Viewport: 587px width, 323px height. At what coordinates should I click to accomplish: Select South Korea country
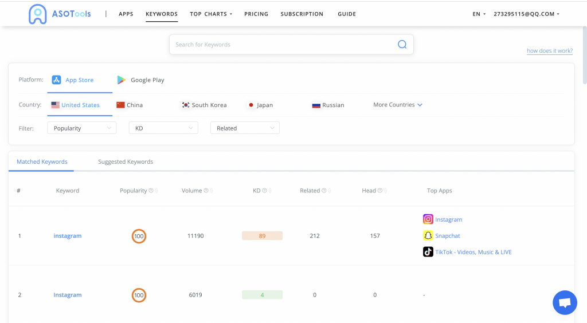point(205,105)
